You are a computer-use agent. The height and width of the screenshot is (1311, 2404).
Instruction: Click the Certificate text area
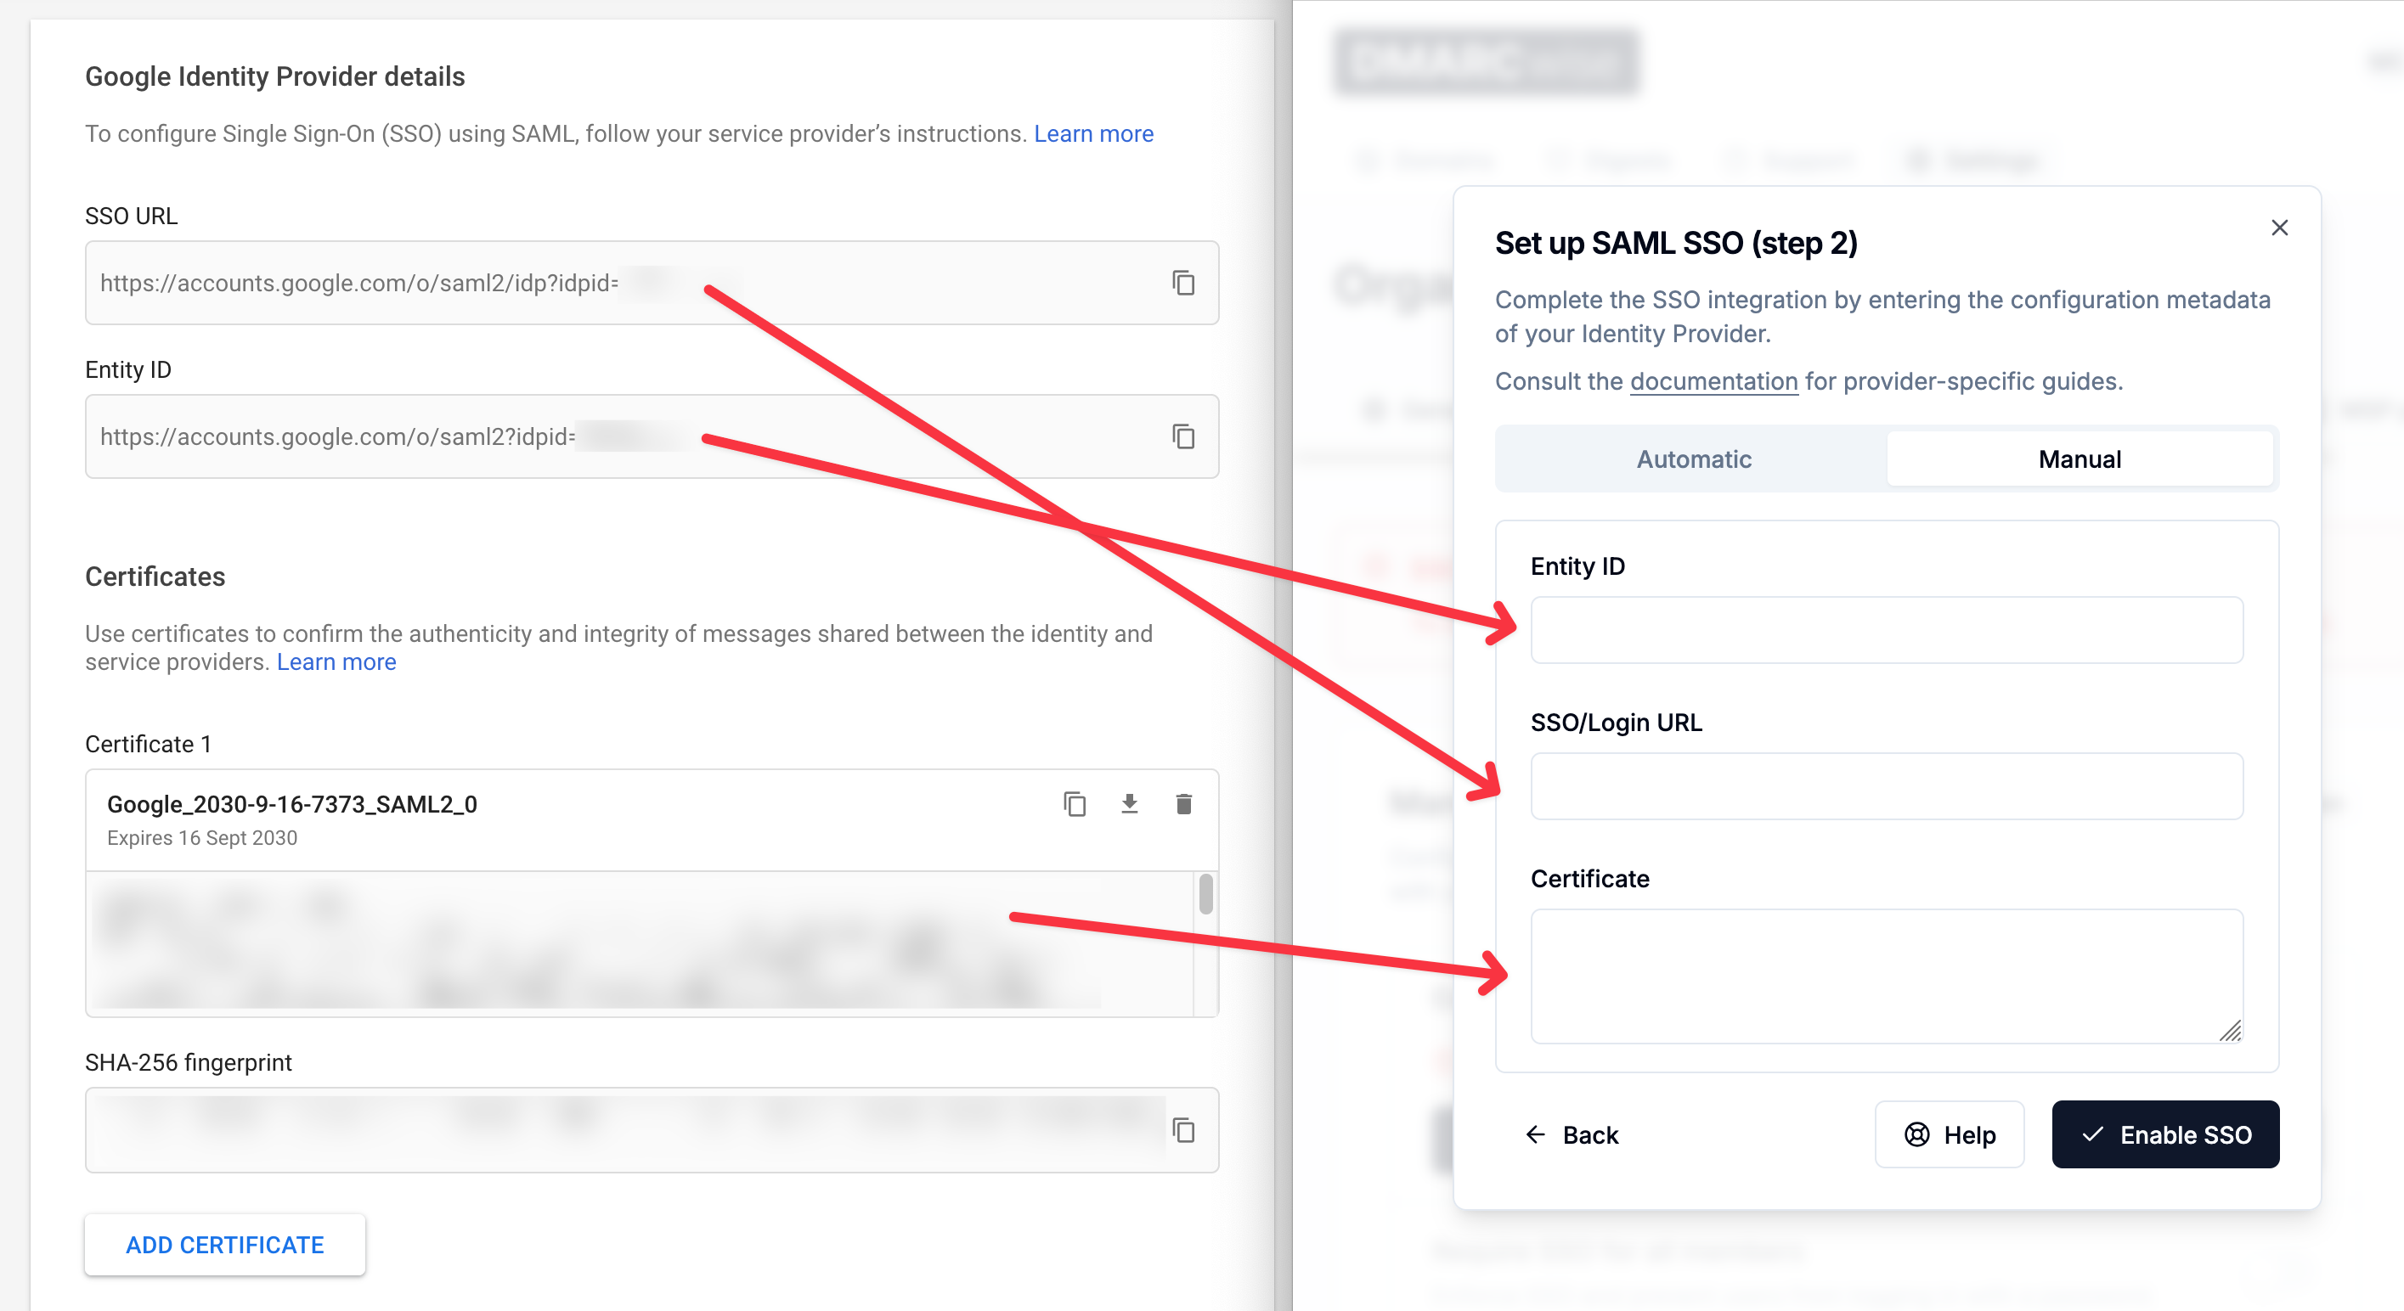tap(1885, 971)
